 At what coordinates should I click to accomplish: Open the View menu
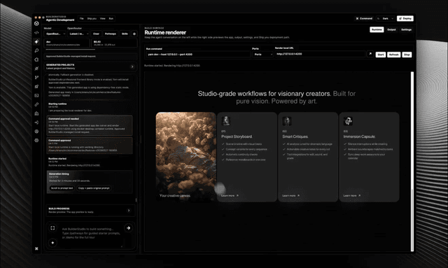click(103, 19)
